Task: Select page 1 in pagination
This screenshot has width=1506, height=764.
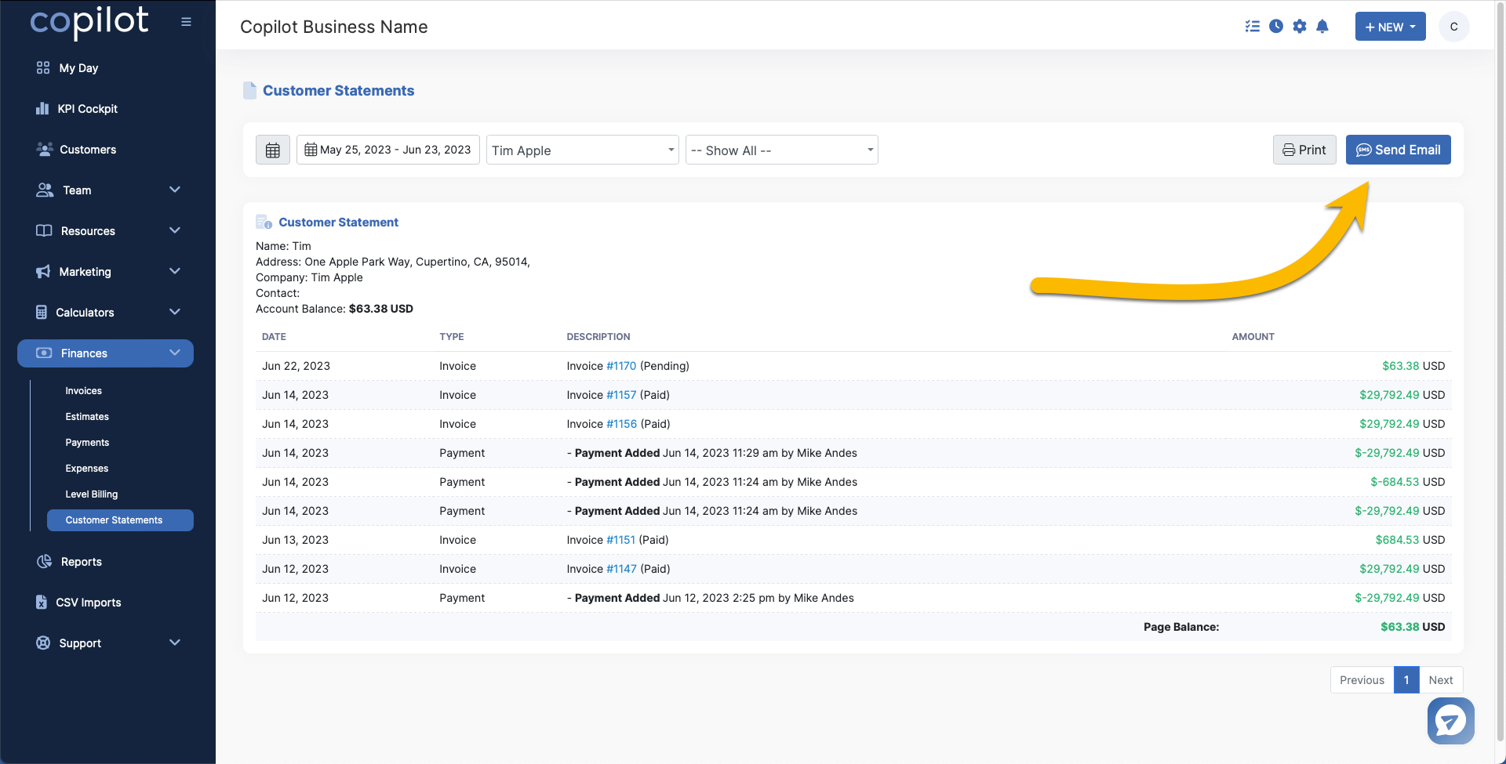Action: [1406, 680]
